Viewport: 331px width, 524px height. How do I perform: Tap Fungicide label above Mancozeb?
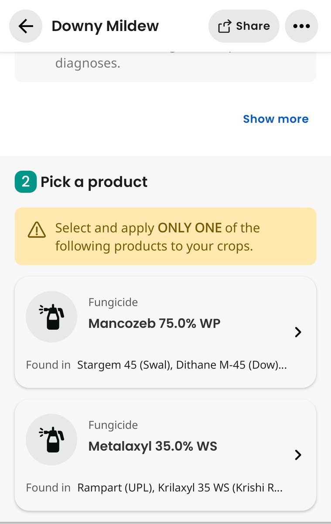click(x=113, y=302)
